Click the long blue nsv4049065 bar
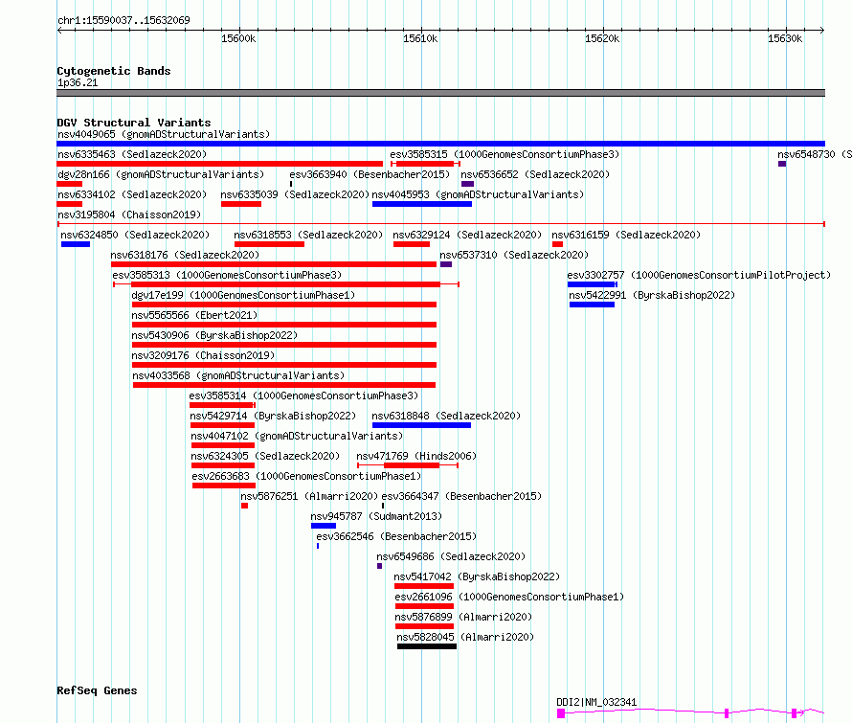The height and width of the screenshot is (723, 852). point(440,144)
